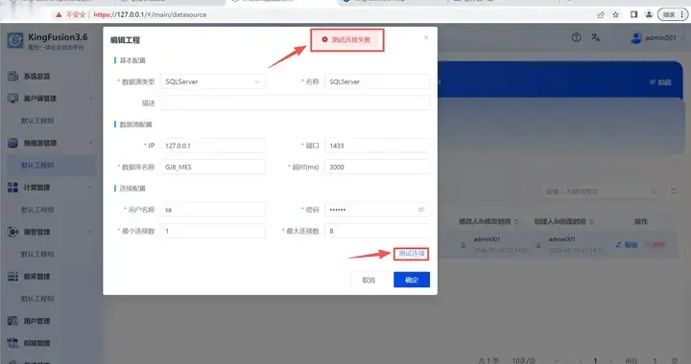
Task: Open the browser three-dot menu
Action: (x=682, y=14)
